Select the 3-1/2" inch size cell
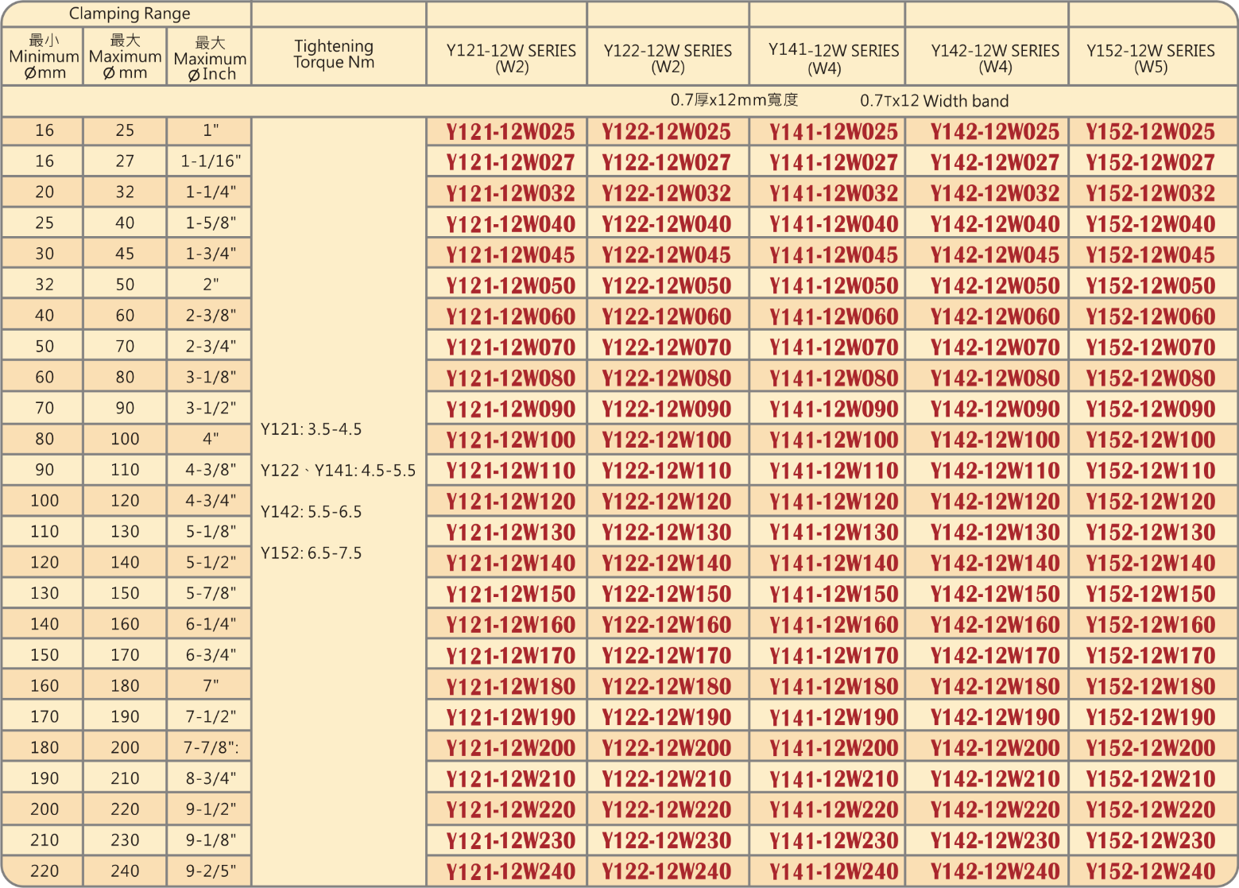This screenshot has width=1239, height=888. [211, 408]
